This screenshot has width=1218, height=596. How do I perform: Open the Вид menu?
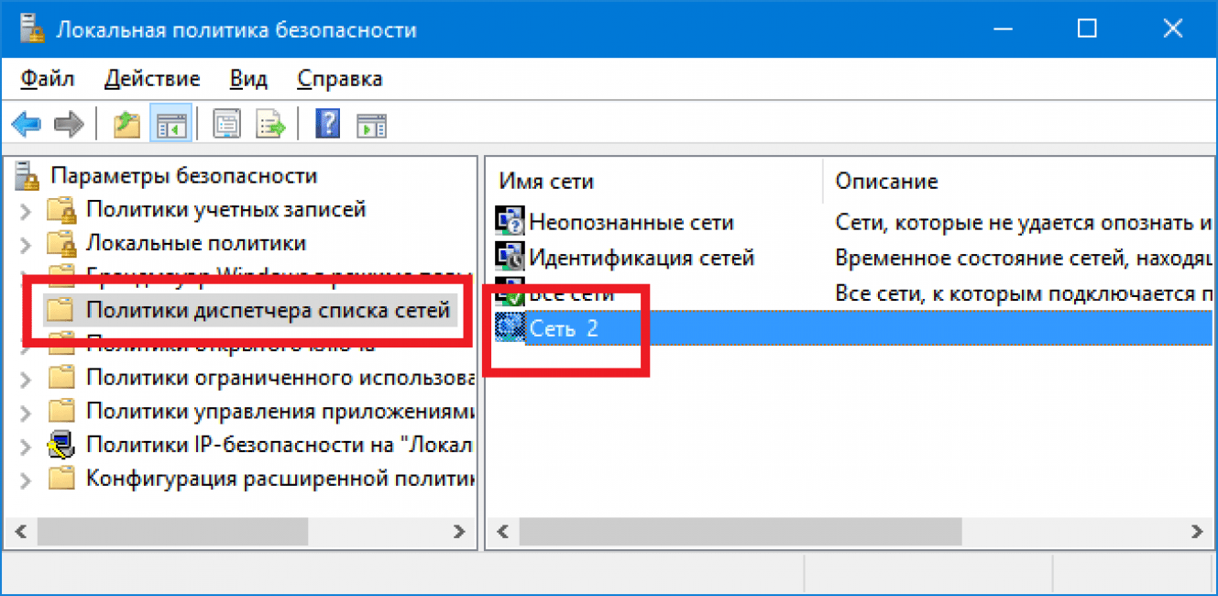[248, 79]
